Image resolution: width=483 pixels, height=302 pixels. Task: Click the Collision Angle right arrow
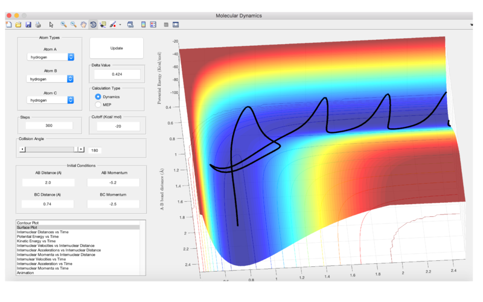(82, 149)
